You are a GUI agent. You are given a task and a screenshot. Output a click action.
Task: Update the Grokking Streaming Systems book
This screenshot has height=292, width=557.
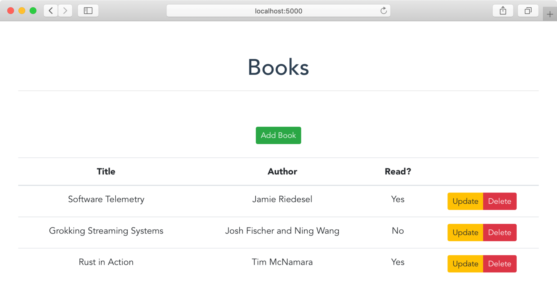point(465,233)
